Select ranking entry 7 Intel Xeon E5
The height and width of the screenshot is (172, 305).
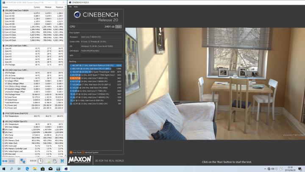tap(96, 85)
